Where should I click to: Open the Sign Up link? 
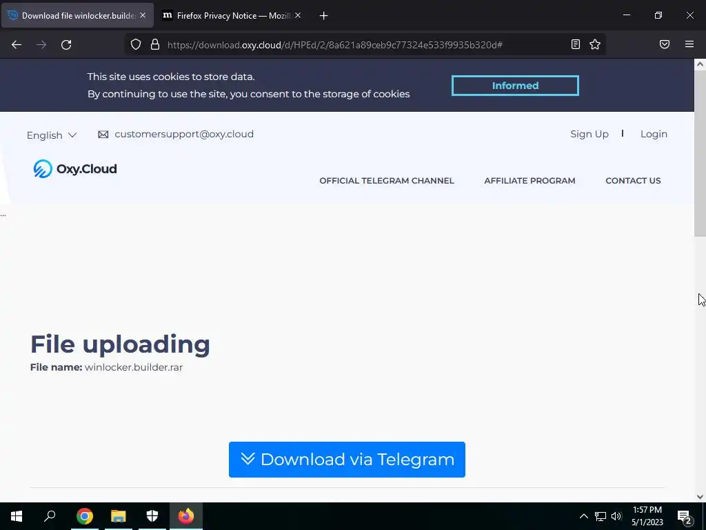point(589,135)
